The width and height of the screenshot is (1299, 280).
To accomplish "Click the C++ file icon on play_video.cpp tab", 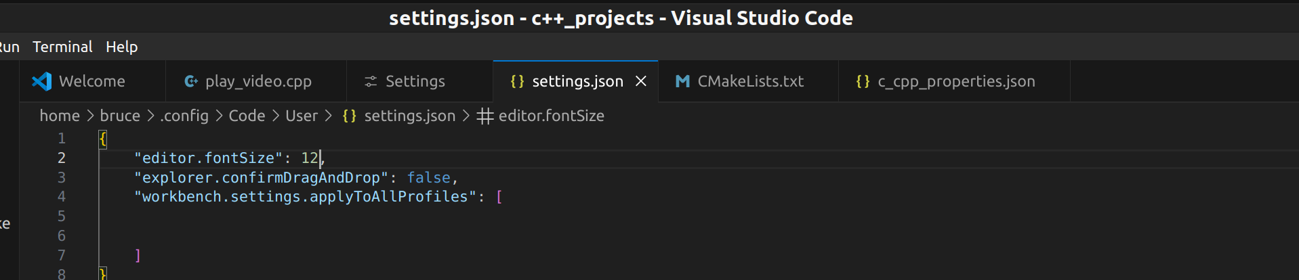I will point(191,81).
